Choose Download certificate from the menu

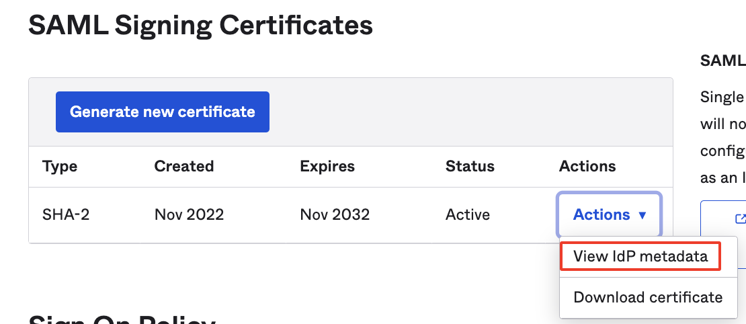[648, 297]
